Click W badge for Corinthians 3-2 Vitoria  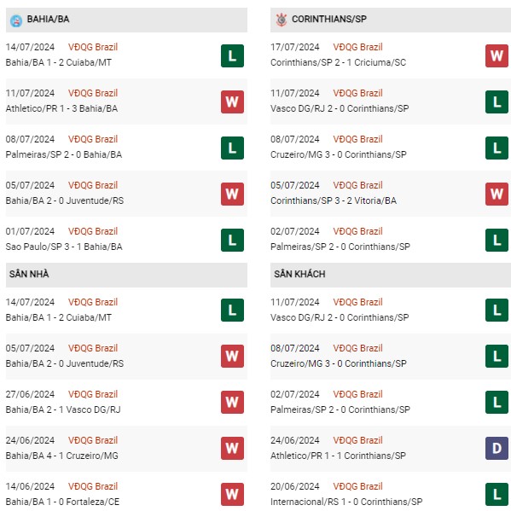[496, 195]
